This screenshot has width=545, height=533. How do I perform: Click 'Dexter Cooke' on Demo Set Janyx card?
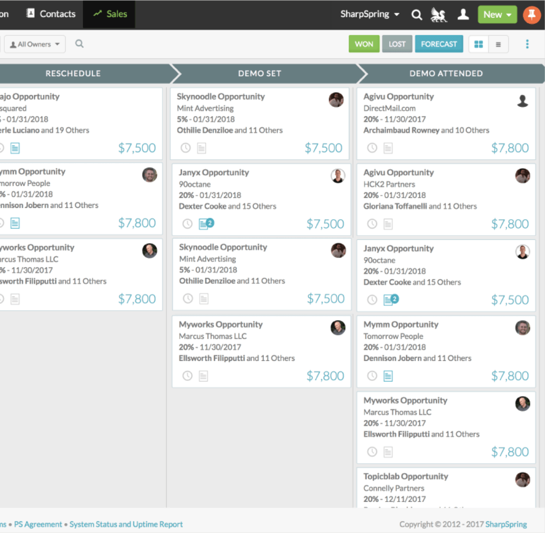point(203,206)
